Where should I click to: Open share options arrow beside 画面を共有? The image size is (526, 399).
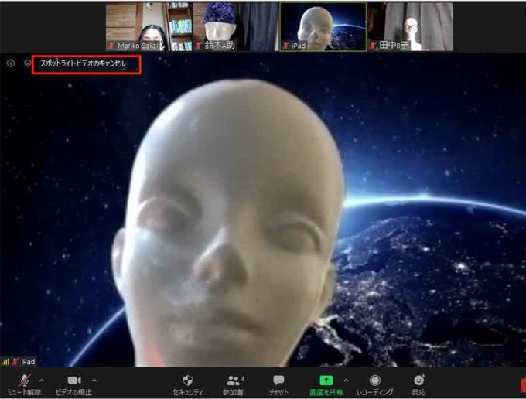pos(346,380)
